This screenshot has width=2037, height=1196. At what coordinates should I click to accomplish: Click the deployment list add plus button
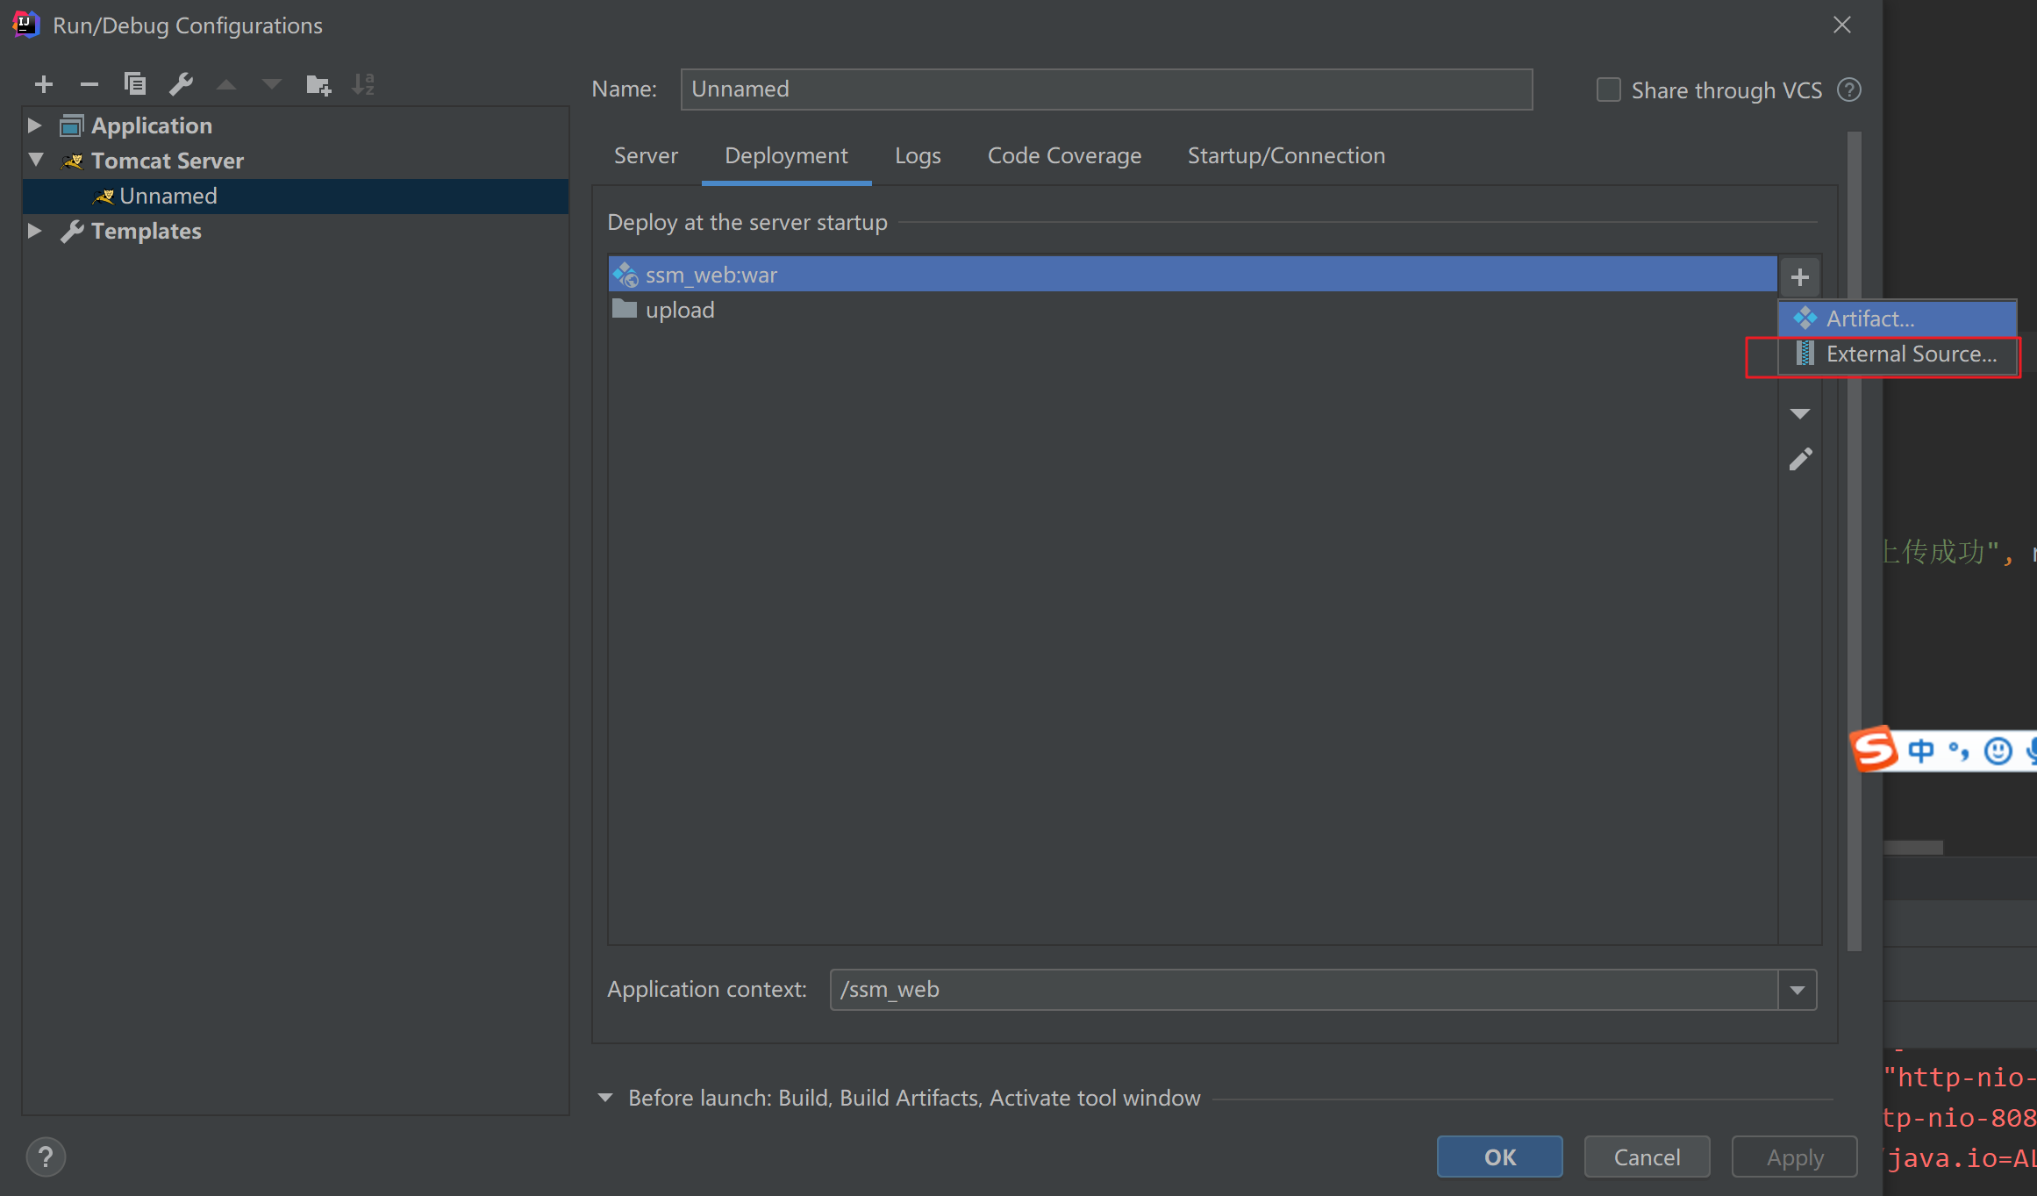coord(1799,277)
